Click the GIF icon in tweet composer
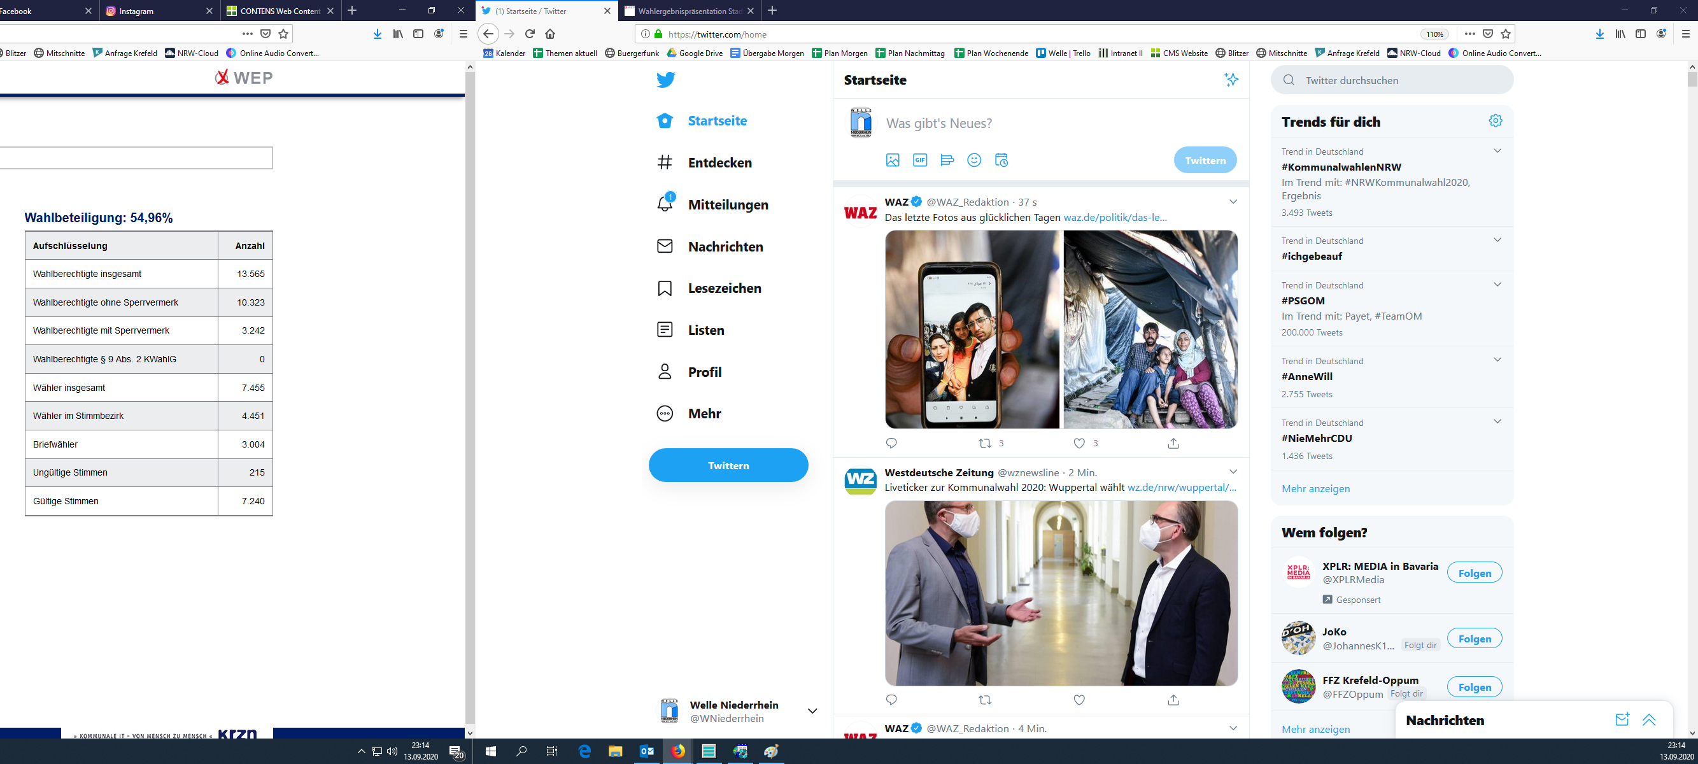 pos(919,160)
